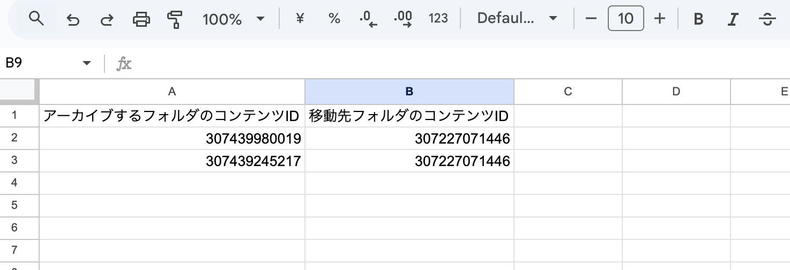Image resolution: width=790 pixels, height=270 pixels.
Task: Format as yen currency
Action: pyautogui.click(x=300, y=19)
